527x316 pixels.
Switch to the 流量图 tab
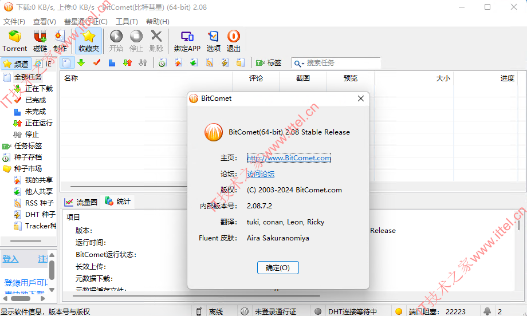point(81,202)
